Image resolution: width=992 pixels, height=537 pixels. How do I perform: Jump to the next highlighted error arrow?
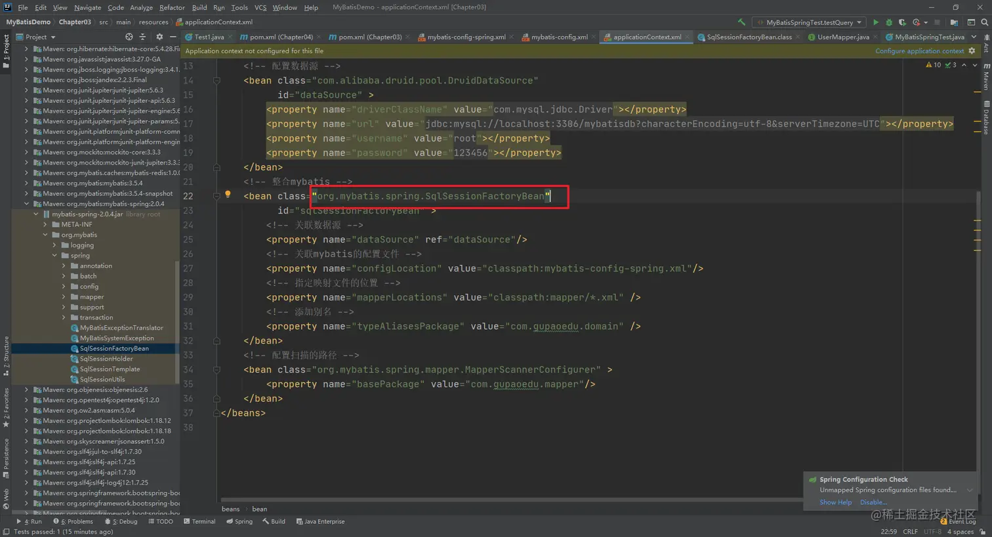pyautogui.click(x=975, y=65)
